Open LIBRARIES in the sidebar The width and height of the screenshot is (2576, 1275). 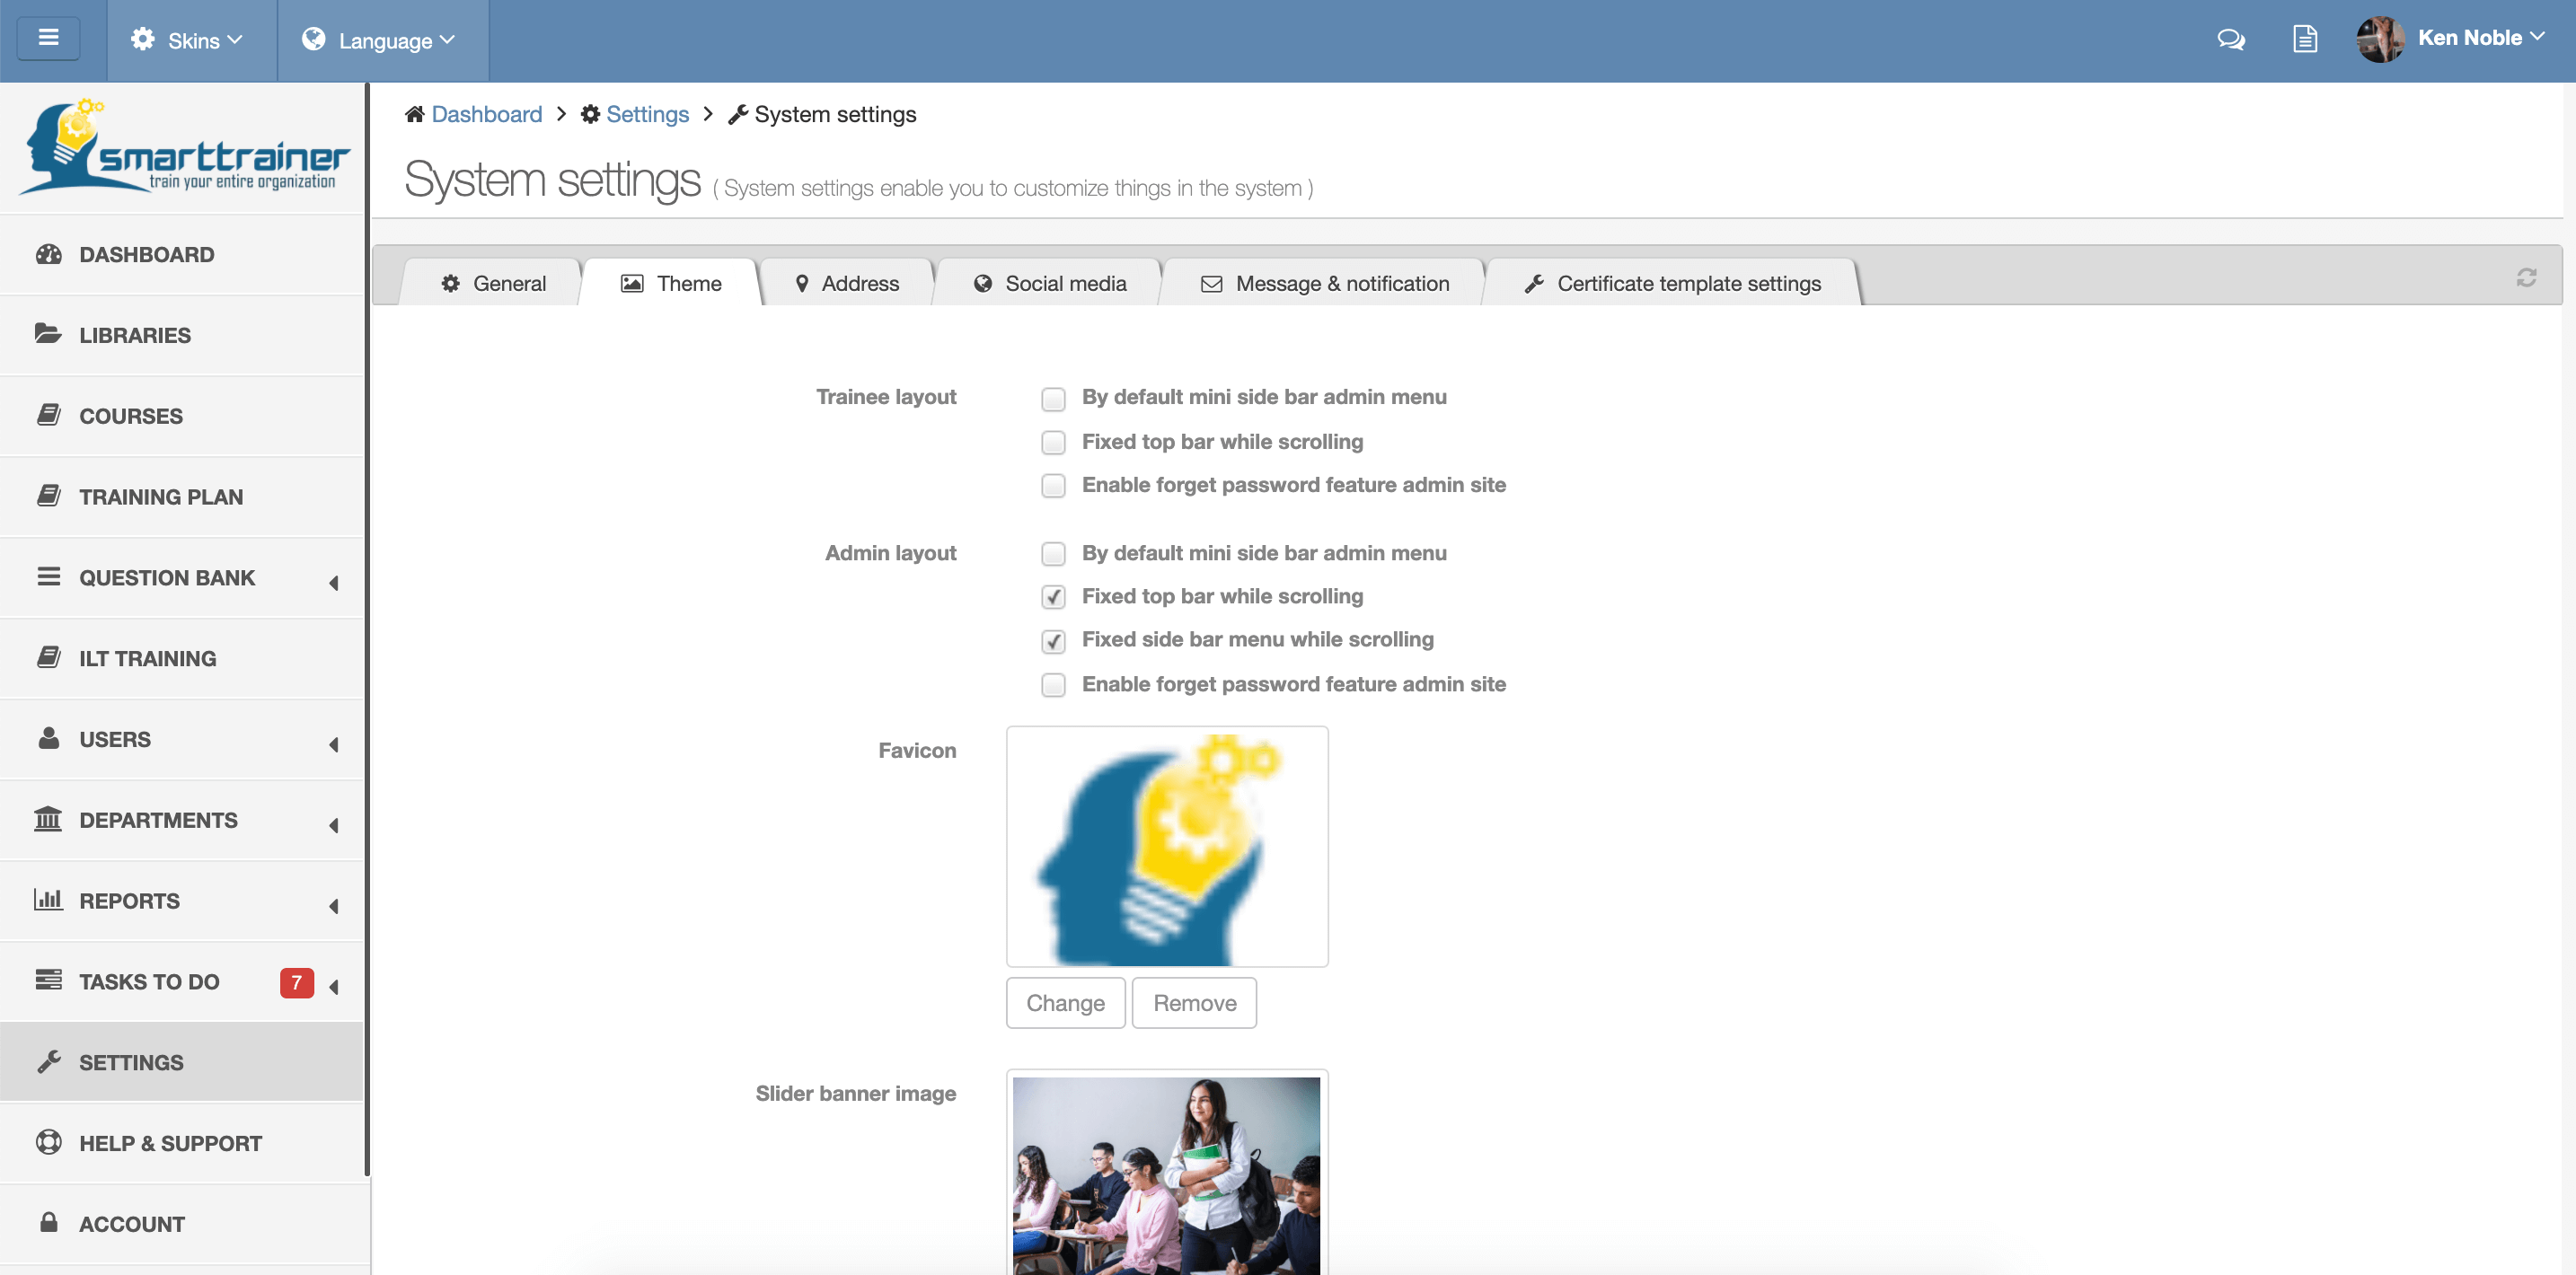[x=182, y=335]
